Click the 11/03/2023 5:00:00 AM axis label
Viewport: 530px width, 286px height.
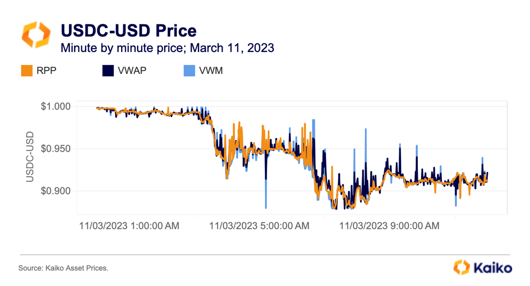pos(259,226)
